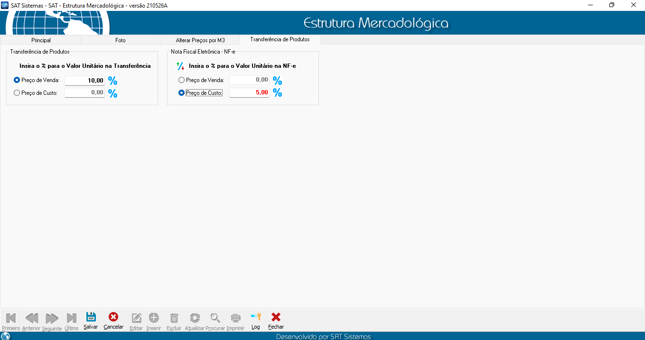Click the Atualizar refresh icon
The width and height of the screenshot is (645, 340).
tap(195, 318)
